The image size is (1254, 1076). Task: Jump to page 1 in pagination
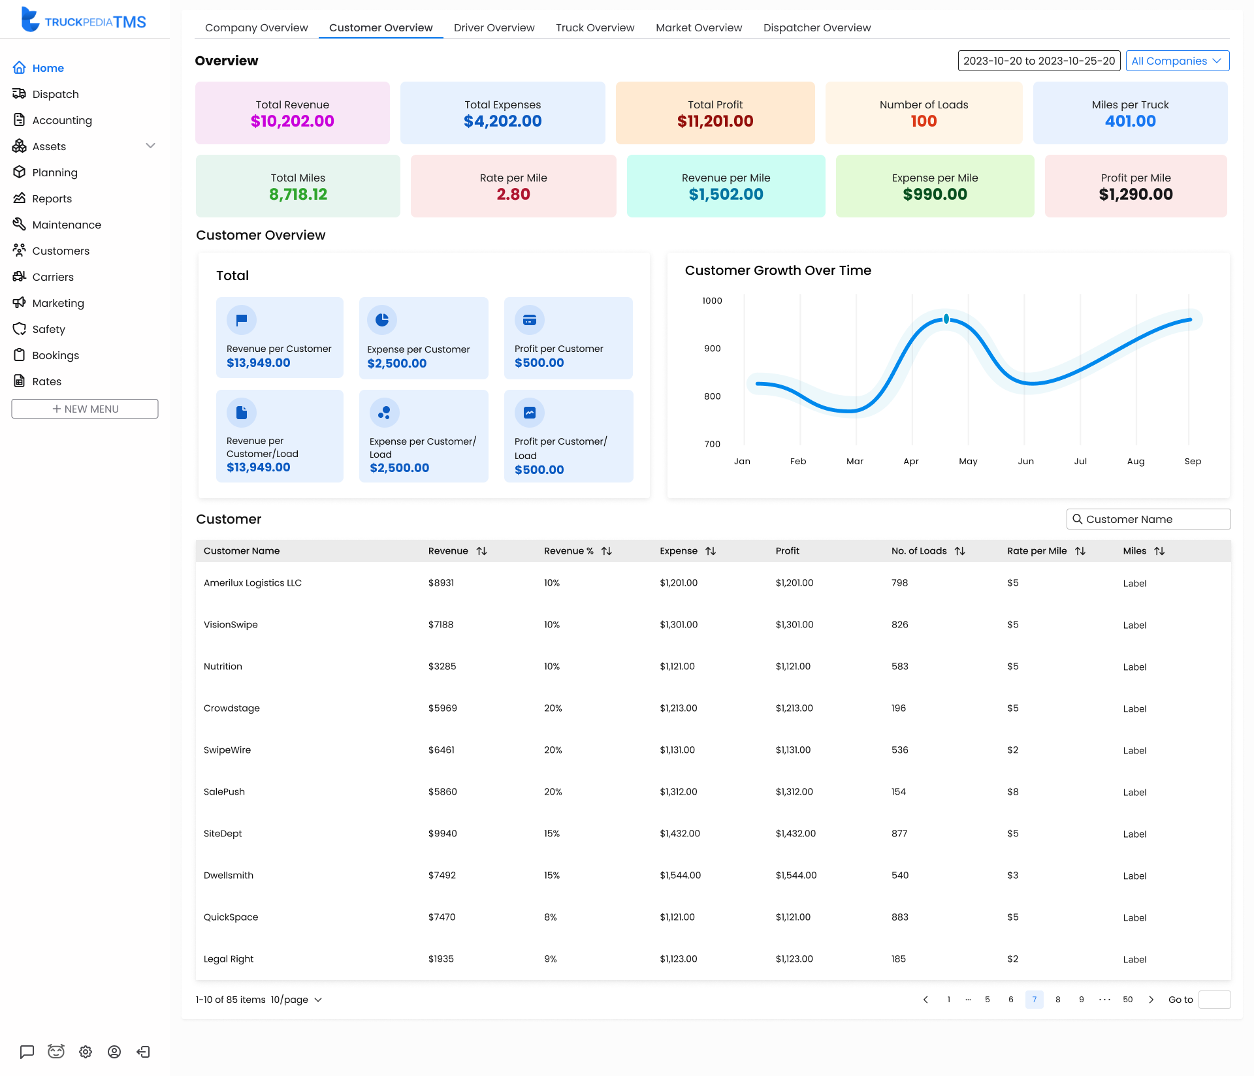pos(949,1000)
